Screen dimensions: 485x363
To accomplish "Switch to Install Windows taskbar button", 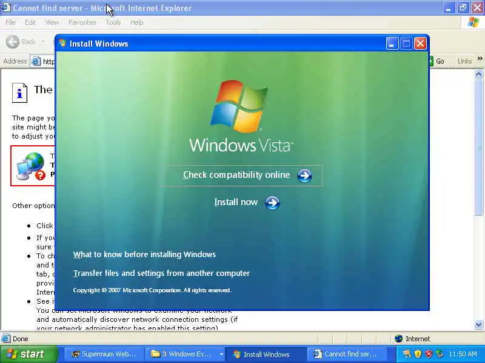I will click(266, 354).
